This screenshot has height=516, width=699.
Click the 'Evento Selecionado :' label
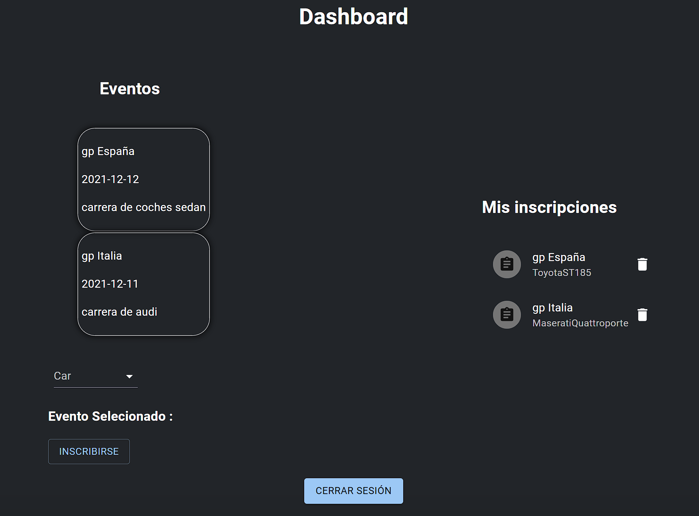[x=111, y=416]
